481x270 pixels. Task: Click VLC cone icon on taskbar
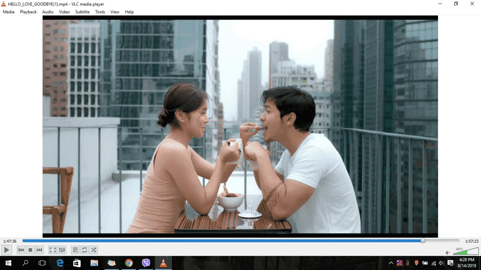(x=163, y=263)
